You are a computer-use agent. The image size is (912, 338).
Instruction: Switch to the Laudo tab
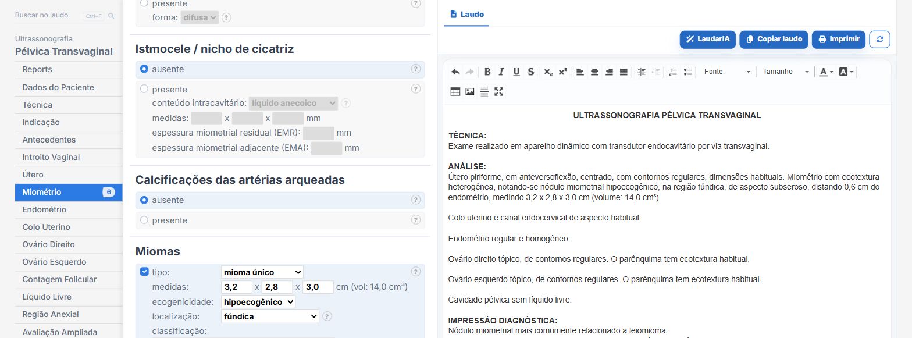click(x=466, y=14)
